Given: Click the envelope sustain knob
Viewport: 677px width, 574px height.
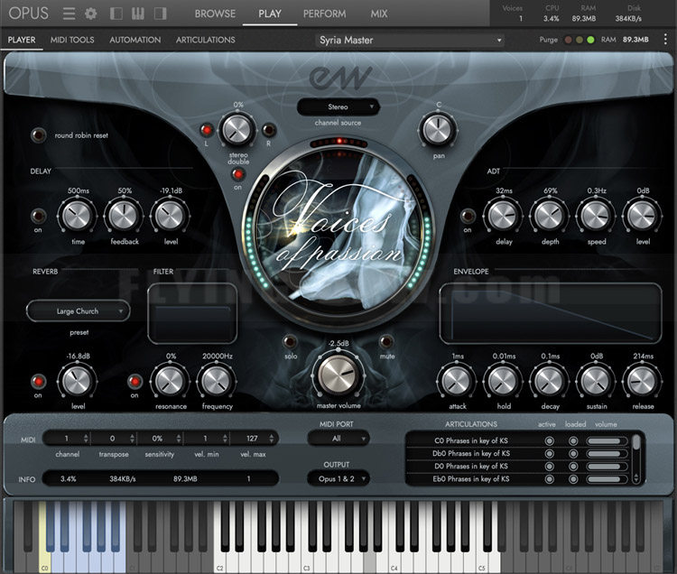Looking at the screenshot, I should coord(596,381).
